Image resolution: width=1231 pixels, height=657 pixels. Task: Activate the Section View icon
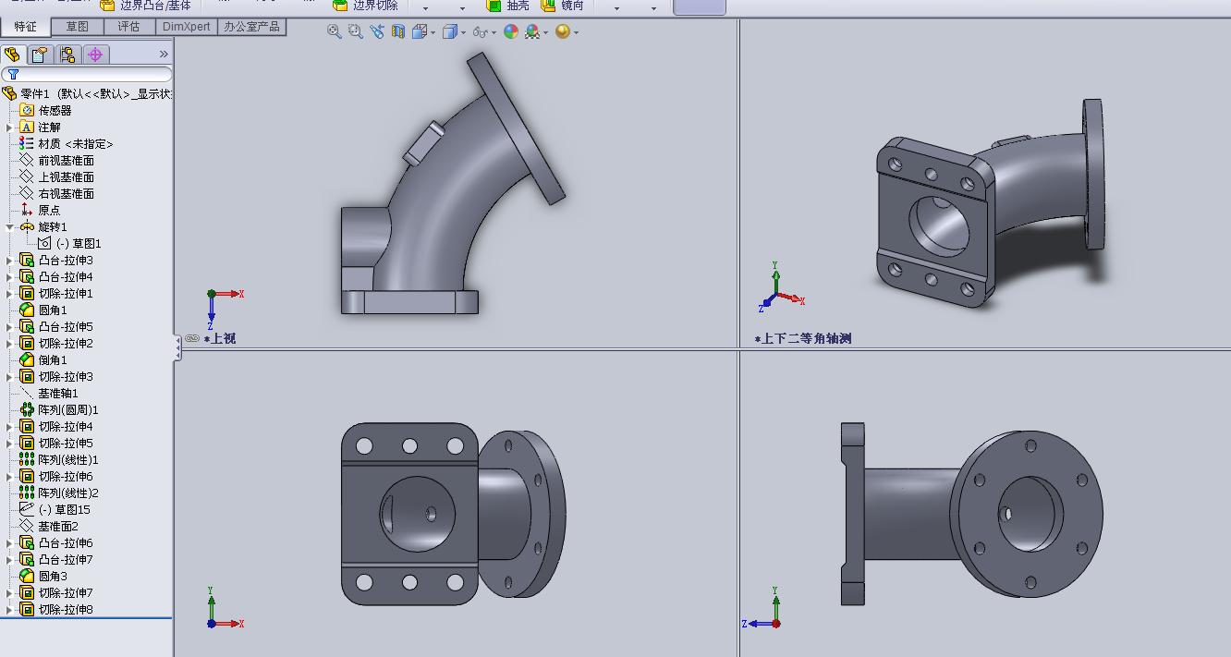point(398,31)
